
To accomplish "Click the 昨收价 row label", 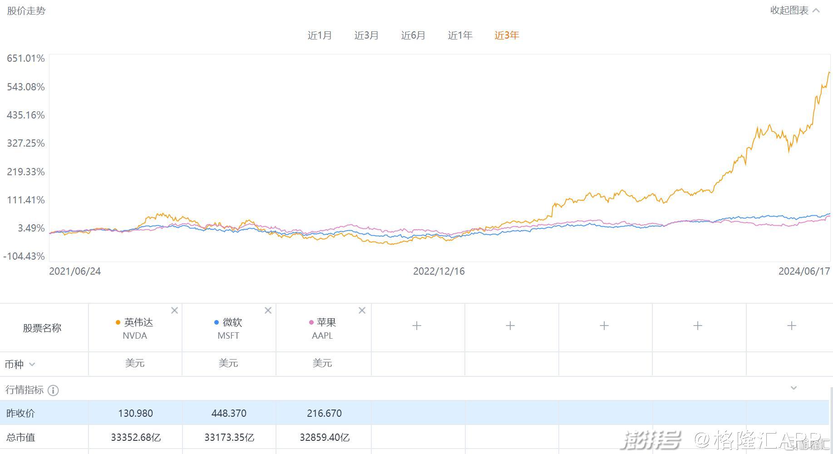I will 20,413.
